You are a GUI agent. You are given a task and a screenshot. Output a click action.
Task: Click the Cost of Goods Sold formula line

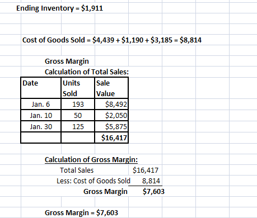tap(112, 40)
